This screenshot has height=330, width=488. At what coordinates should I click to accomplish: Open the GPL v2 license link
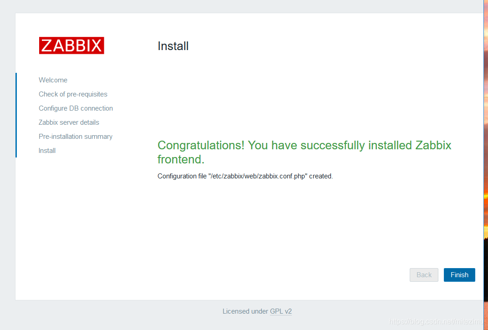281,311
